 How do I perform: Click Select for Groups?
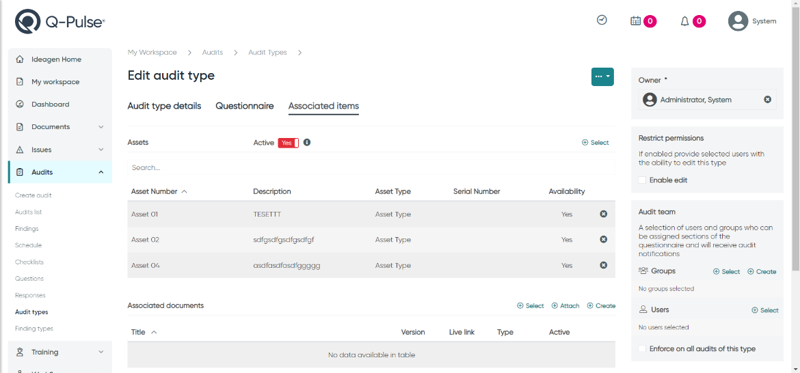coord(727,272)
